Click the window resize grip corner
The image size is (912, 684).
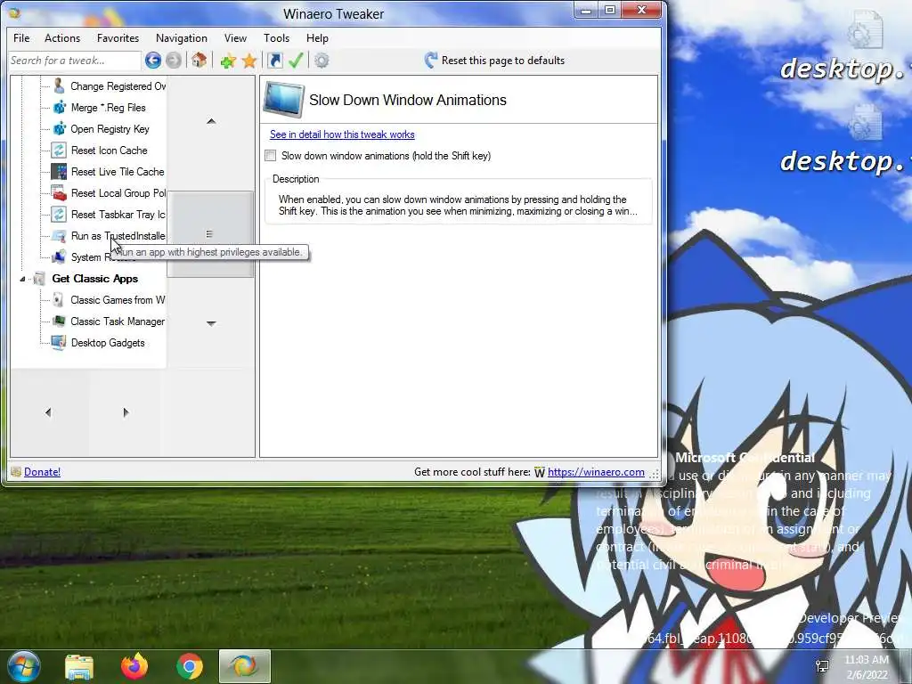pyautogui.click(x=655, y=474)
